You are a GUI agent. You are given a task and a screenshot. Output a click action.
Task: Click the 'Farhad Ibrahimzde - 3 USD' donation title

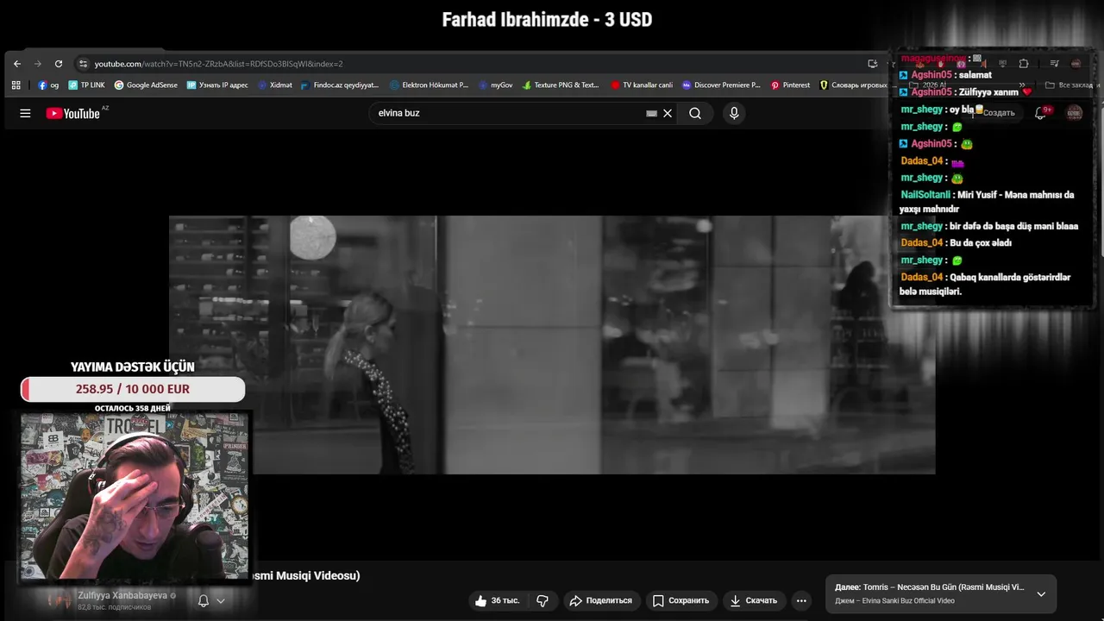tap(547, 19)
